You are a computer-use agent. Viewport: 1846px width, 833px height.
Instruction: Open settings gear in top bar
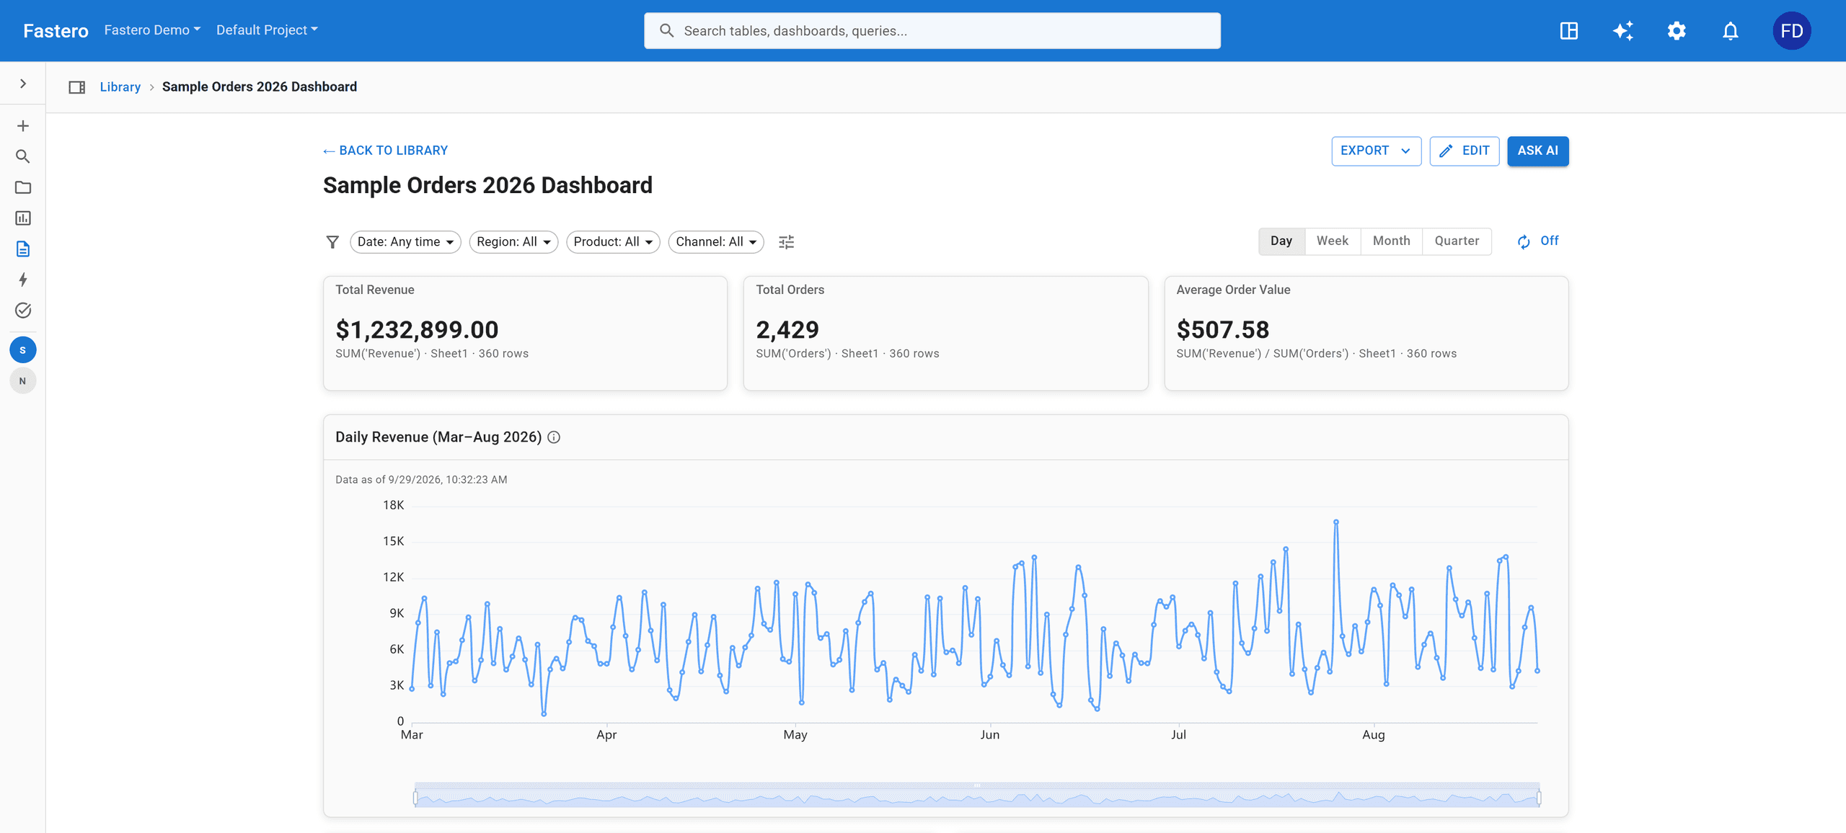(1677, 31)
